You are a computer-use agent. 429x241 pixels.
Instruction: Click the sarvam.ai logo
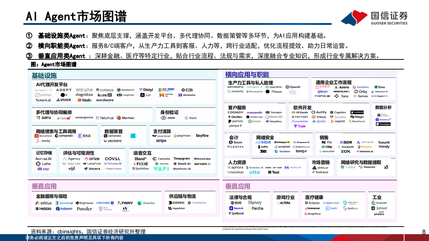202,164
